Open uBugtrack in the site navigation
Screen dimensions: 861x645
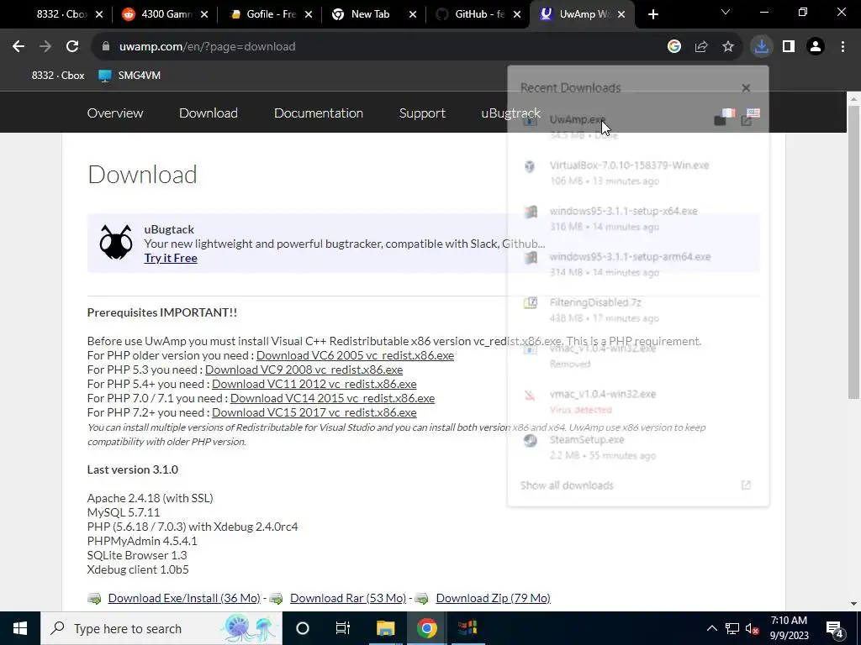click(510, 113)
